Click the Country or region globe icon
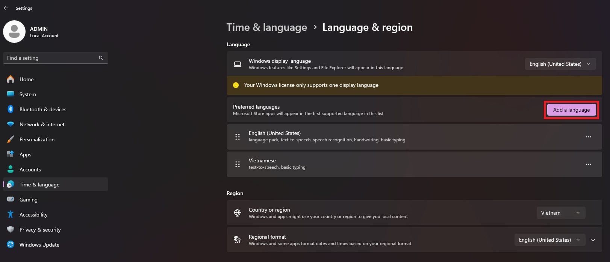The height and width of the screenshot is (262, 610). 238,213
